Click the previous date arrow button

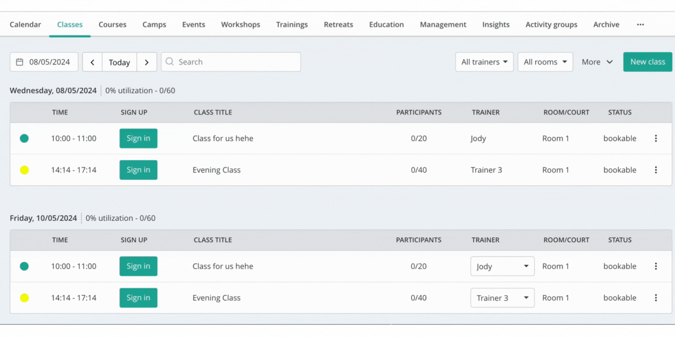(93, 62)
